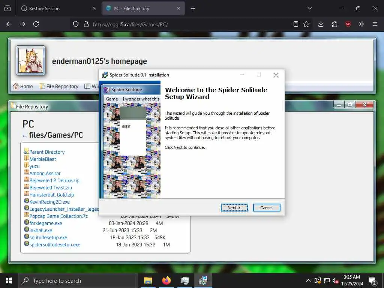Toggle reader view icon in address bar

coord(296,24)
